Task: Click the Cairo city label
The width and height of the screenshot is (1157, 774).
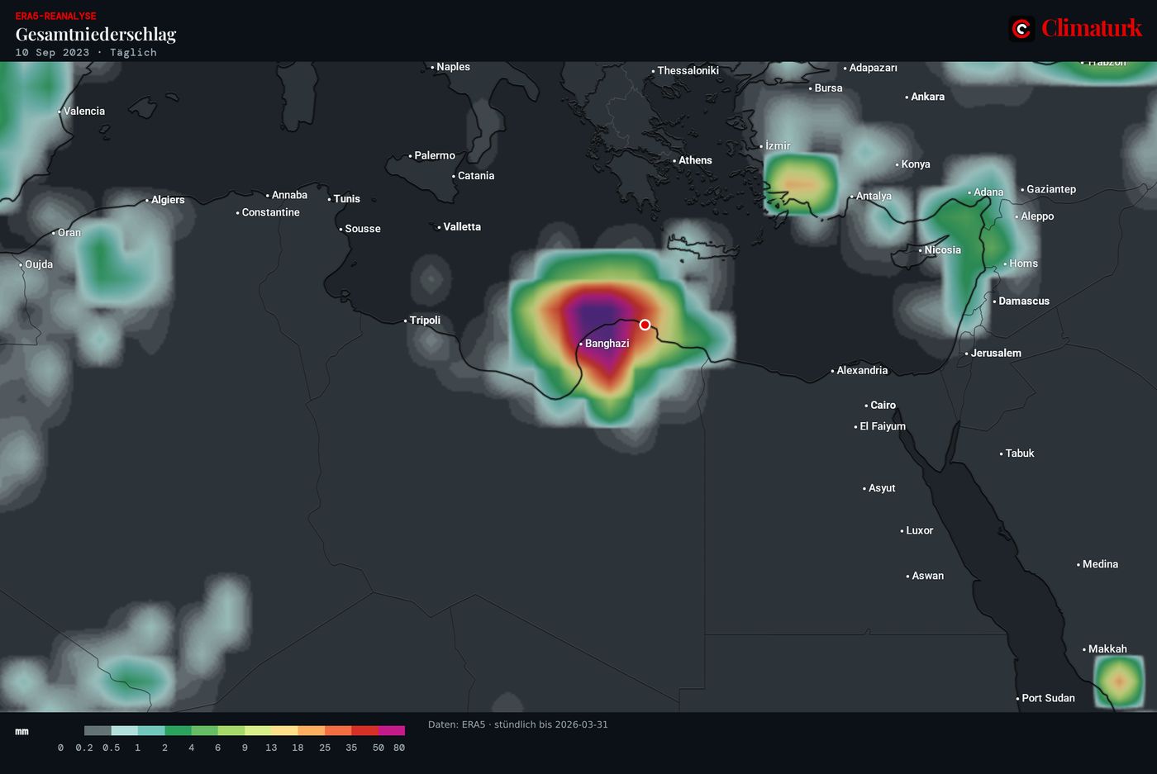Action: tap(883, 406)
